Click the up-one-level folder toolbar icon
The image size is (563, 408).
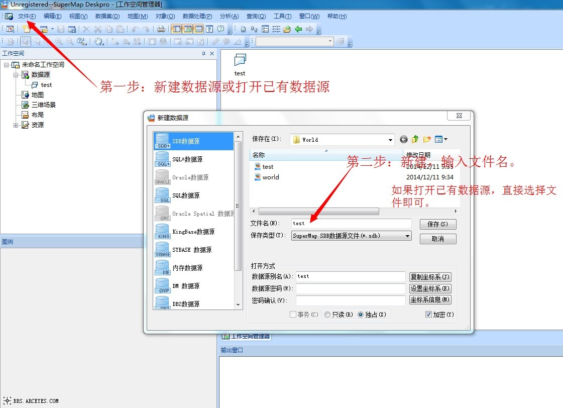click(287, 29)
